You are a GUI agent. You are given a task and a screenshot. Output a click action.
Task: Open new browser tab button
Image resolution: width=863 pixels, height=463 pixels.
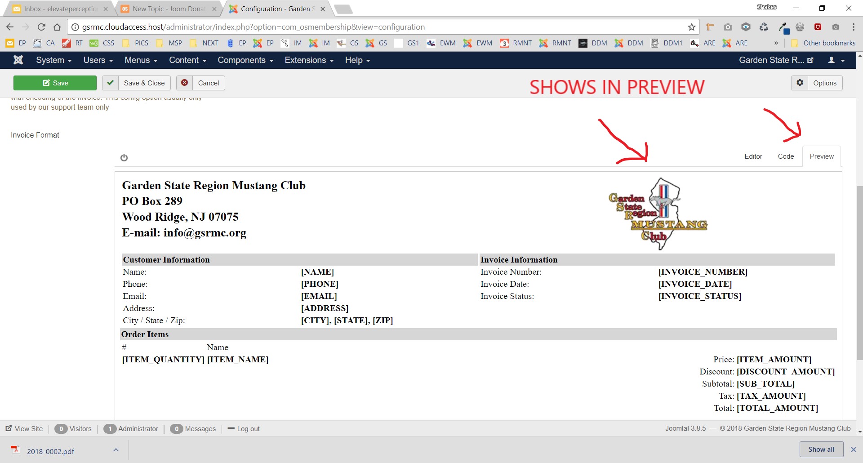coord(343,9)
